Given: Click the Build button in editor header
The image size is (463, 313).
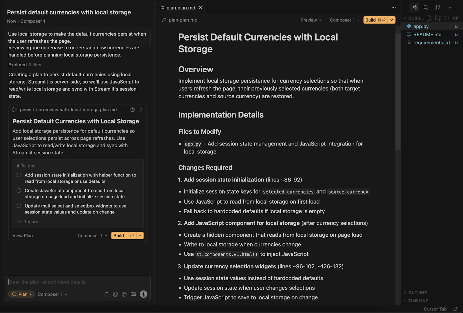Looking at the screenshot, I should [375, 20].
